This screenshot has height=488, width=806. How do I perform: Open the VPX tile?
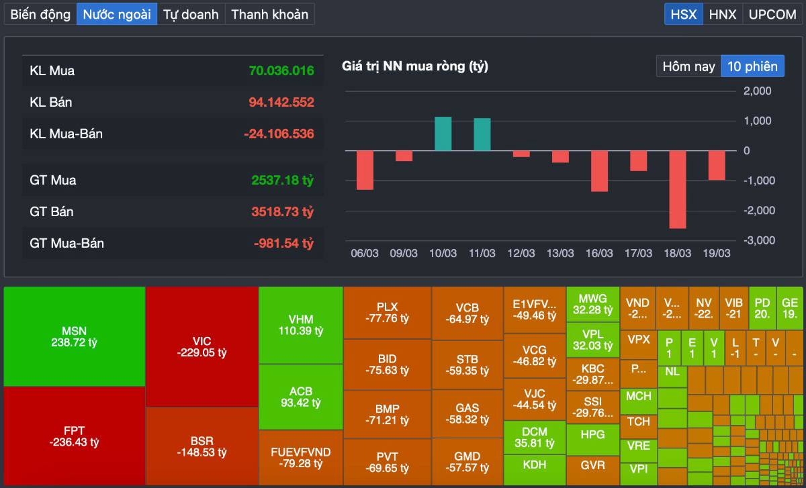click(x=639, y=345)
